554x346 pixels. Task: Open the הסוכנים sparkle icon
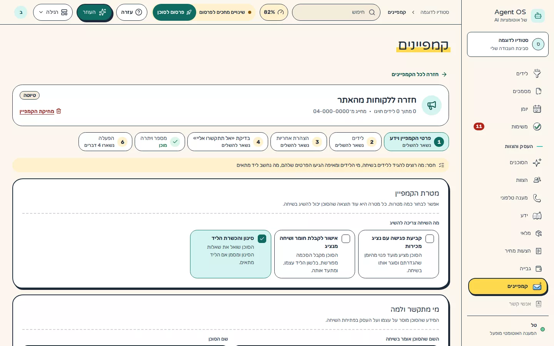click(x=537, y=163)
